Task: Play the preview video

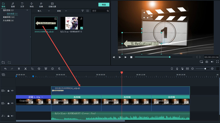Action: coord(125,57)
